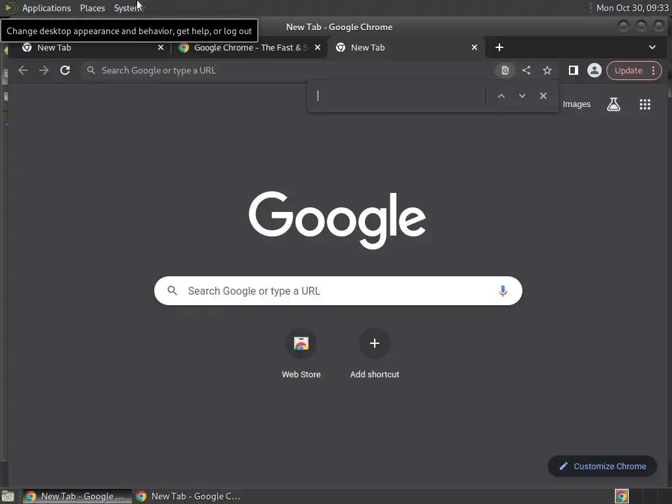Open Search Labs flask icon
The height and width of the screenshot is (504, 672).
(614, 104)
